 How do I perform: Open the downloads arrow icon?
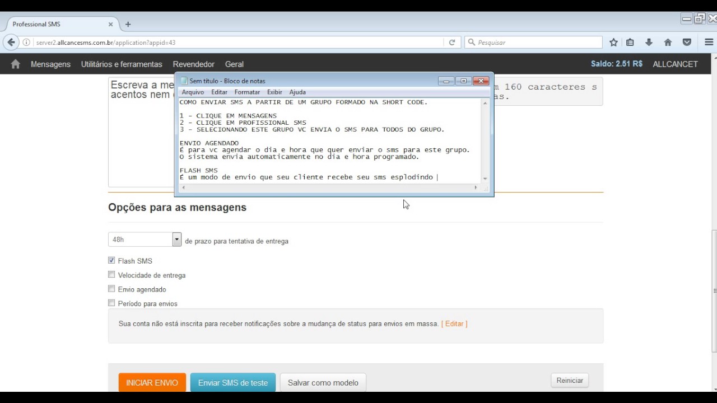coord(649,43)
